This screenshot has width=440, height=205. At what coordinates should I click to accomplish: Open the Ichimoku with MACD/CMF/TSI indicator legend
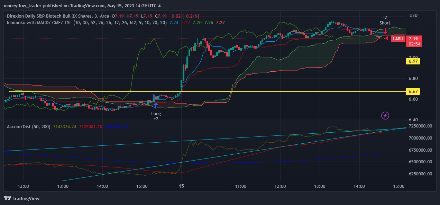tap(87, 22)
